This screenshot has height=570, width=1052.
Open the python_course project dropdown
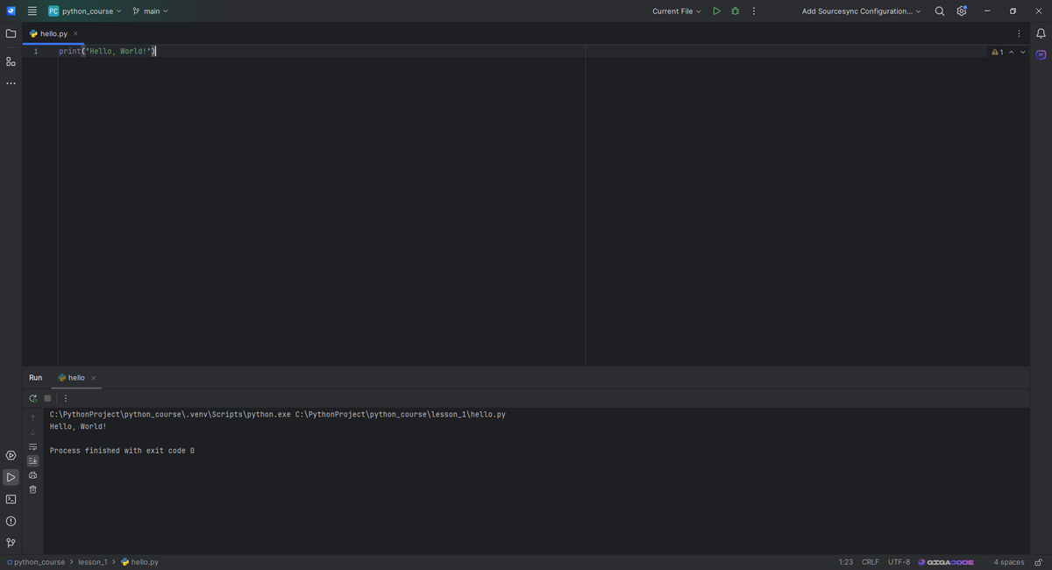tap(85, 11)
